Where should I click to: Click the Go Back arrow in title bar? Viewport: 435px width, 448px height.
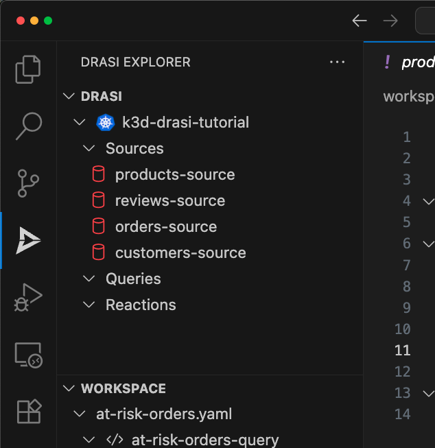coord(360,21)
